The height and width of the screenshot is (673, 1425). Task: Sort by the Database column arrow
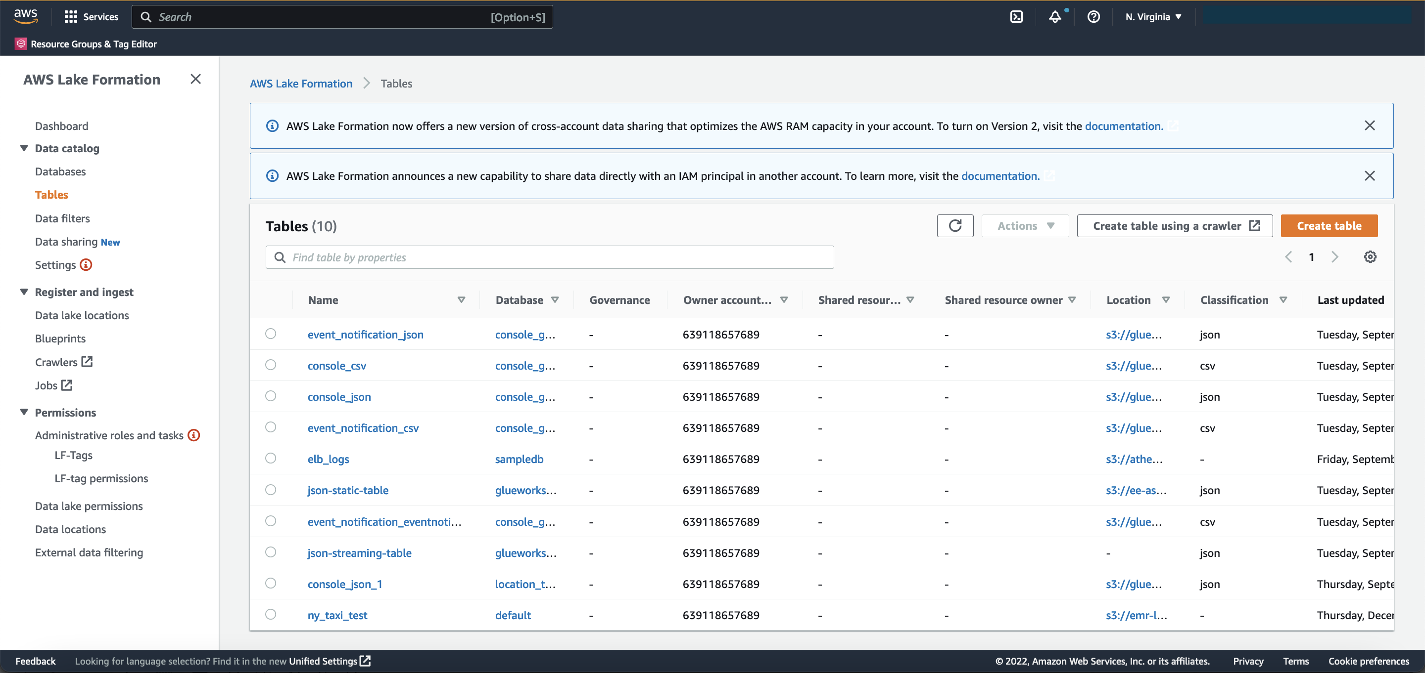tap(554, 299)
